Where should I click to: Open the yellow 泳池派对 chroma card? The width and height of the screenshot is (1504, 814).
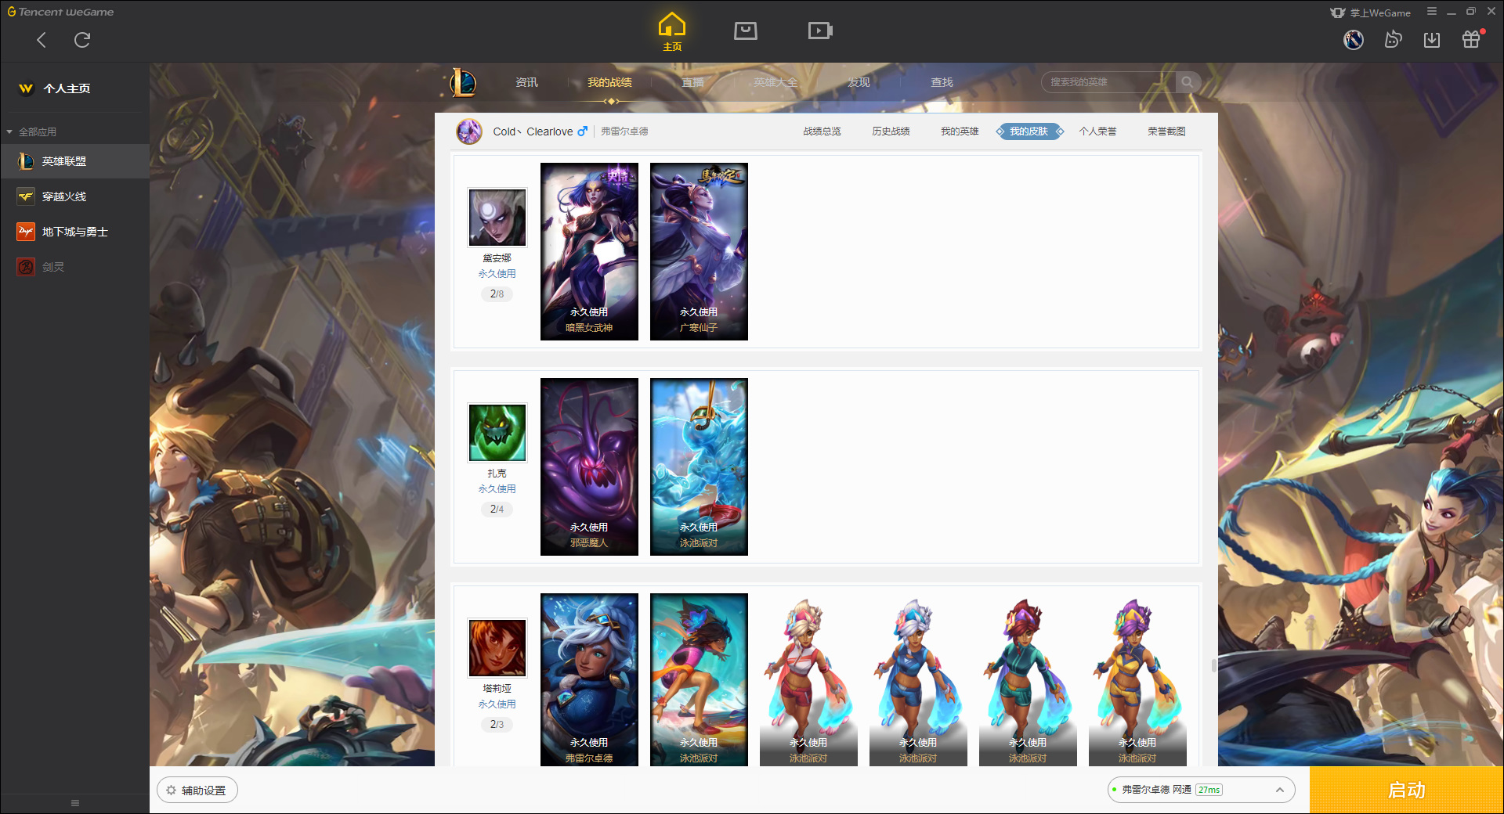click(1137, 679)
